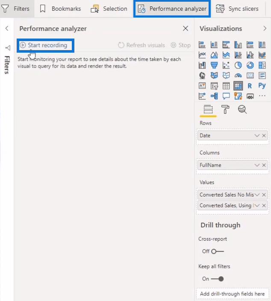Select the Card (123) visual
Viewport: 271px width, 301px height.
[250, 75]
